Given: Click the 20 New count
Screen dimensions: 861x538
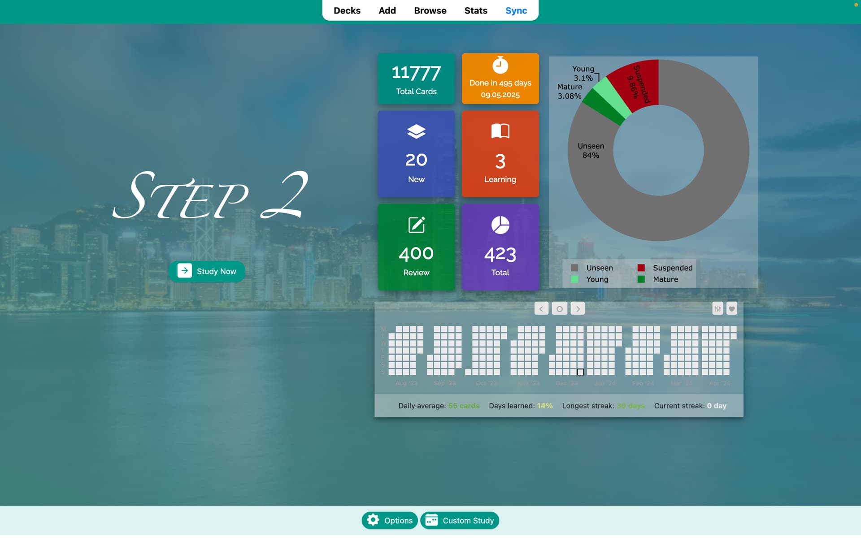Looking at the screenshot, I should (x=416, y=160).
